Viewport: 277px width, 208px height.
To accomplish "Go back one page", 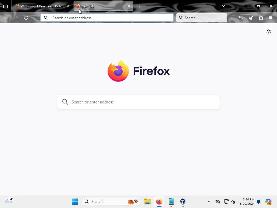I will [6, 18].
